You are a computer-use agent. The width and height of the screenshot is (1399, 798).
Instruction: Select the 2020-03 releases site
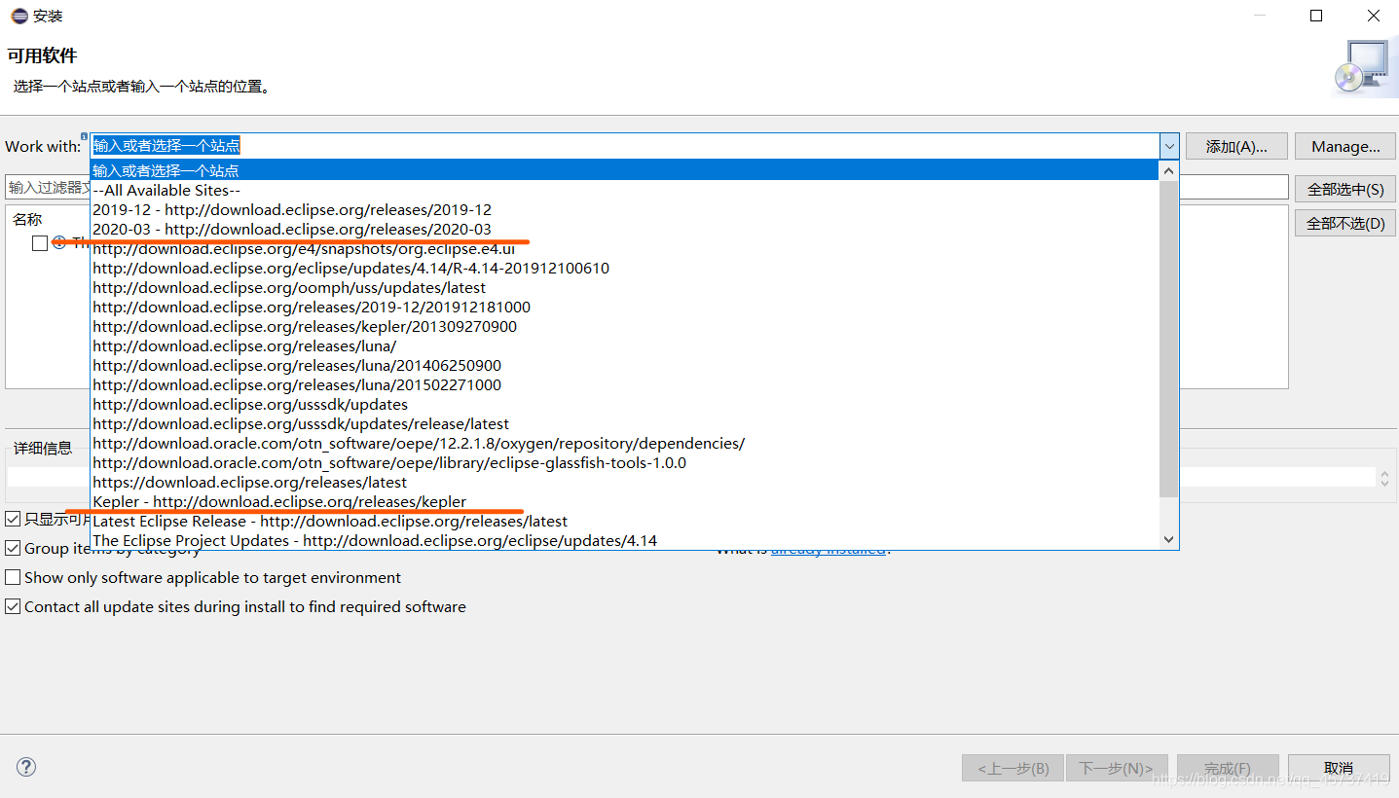(x=625, y=229)
